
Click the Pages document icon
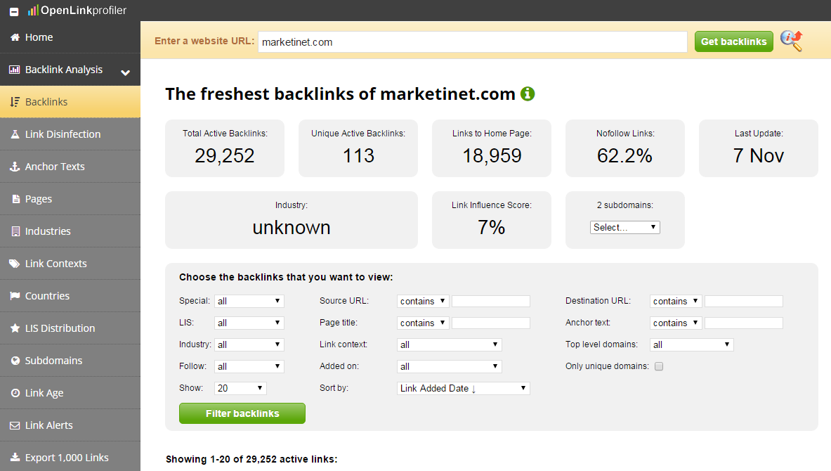tap(15, 199)
